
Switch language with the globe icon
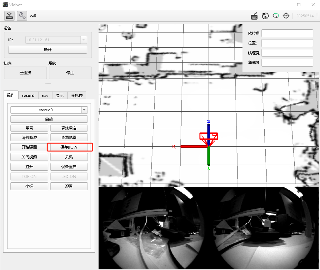(x=265, y=16)
